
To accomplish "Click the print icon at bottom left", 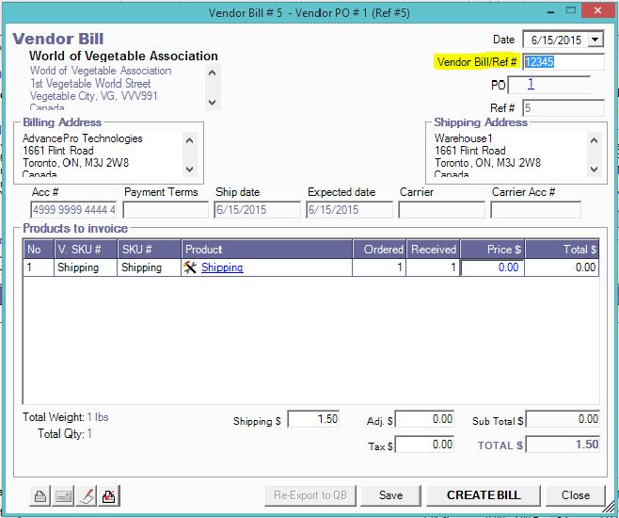I will 40,495.
